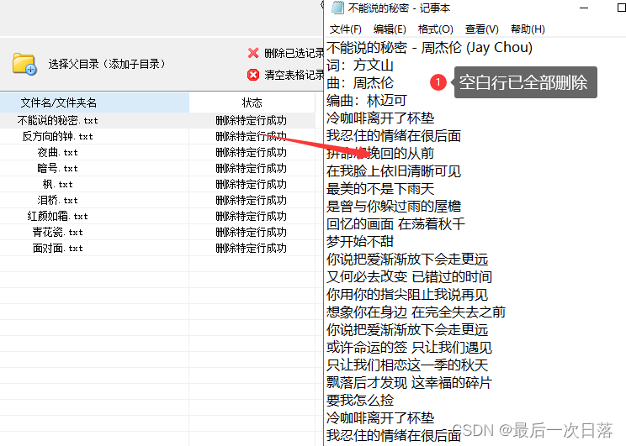Click status cell for 泪桥.txt
Viewport: 626px width, 446px height.
point(252,200)
